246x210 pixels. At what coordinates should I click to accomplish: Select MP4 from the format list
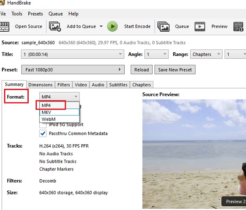click(x=59, y=105)
